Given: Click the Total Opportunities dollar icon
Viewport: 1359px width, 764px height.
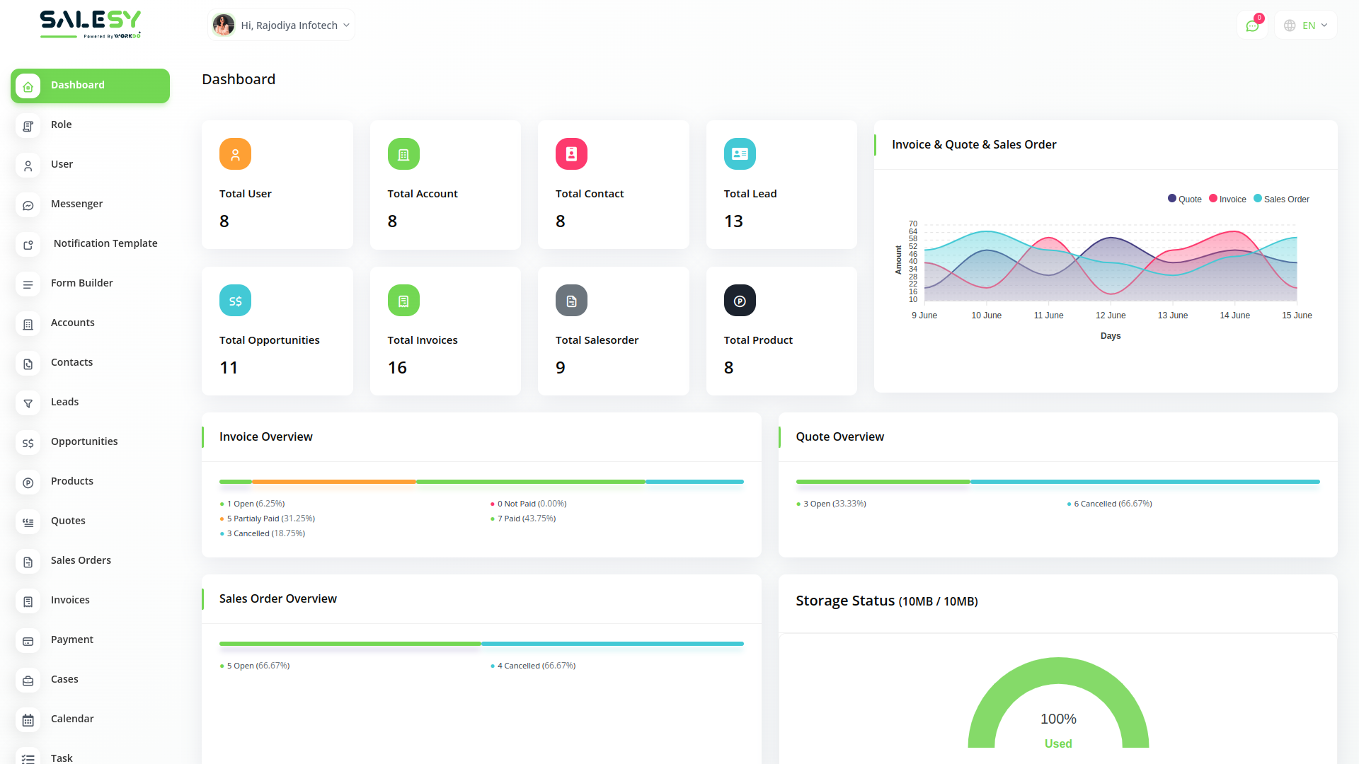Looking at the screenshot, I should 235,301.
